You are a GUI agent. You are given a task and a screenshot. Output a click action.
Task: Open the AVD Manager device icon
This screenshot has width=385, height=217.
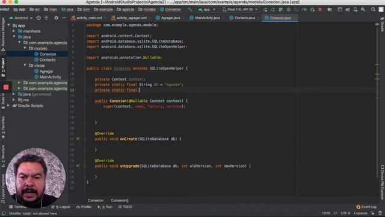click(356, 10)
